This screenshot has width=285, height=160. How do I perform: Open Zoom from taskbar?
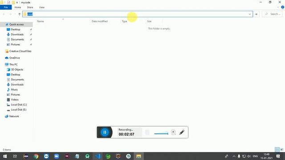pyautogui.click(x=57, y=156)
